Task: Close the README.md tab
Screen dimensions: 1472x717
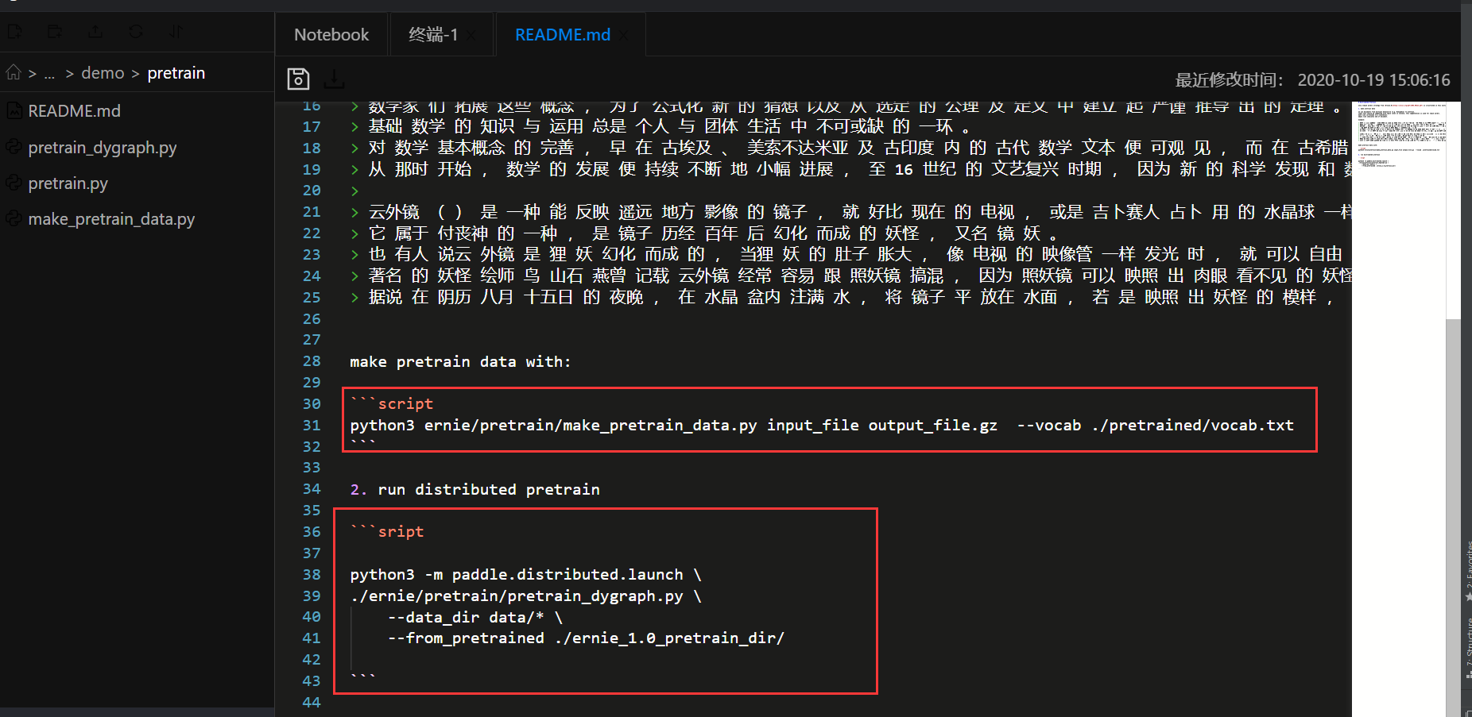Action: [624, 35]
